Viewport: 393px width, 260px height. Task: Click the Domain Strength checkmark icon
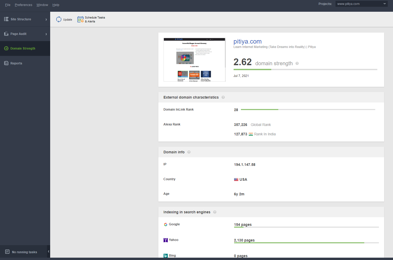(6, 48)
